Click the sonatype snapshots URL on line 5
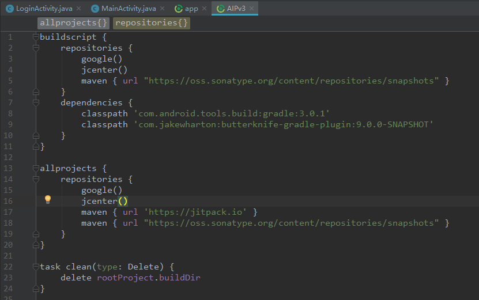 (x=291, y=81)
